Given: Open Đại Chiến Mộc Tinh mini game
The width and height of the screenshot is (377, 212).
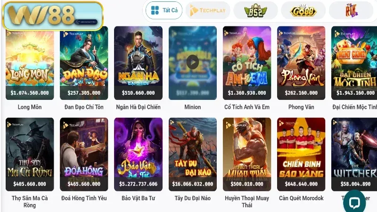Looking at the screenshot, I should [x=354, y=63].
